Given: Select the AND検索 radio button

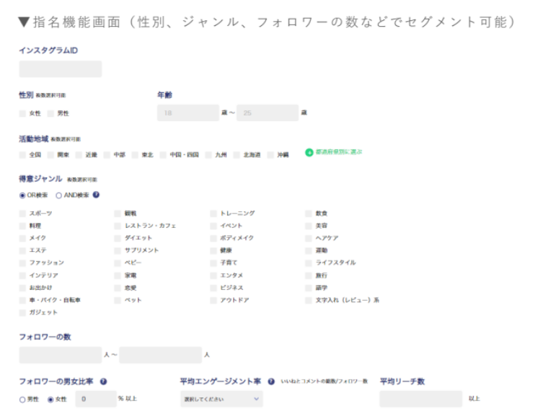Looking at the screenshot, I should (x=58, y=195).
